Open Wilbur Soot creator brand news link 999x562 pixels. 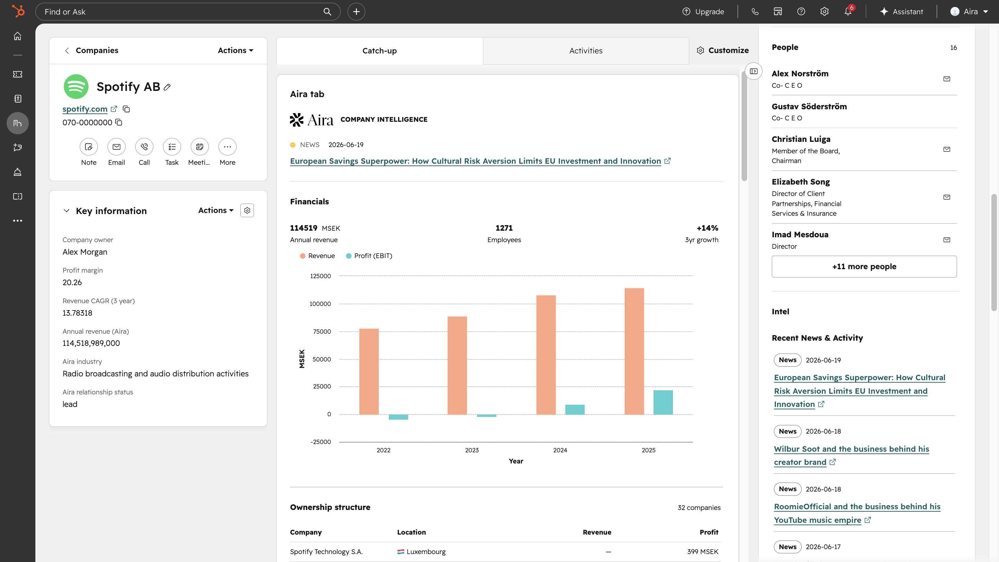coord(851,455)
